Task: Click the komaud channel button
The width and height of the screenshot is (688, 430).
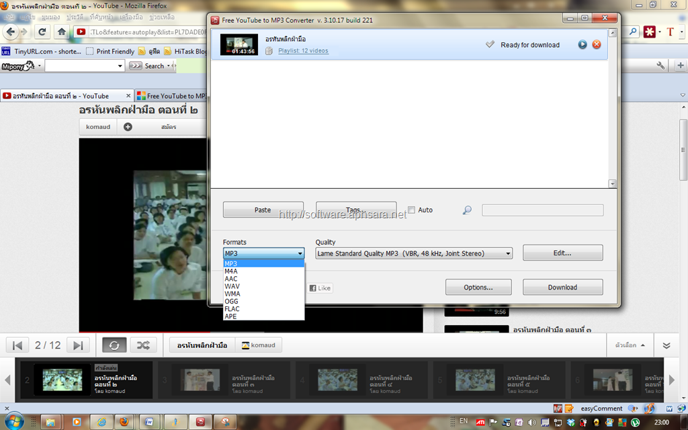Action: click(98, 127)
